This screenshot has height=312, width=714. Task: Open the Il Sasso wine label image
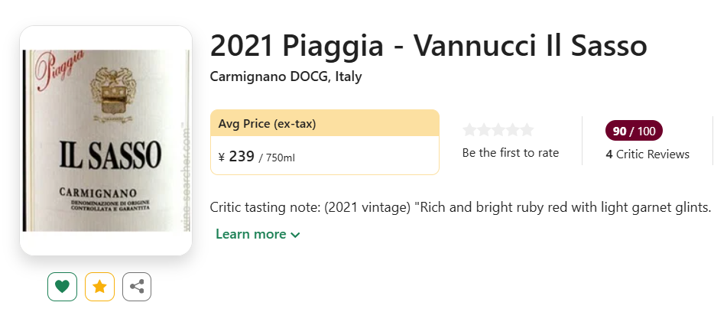click(106, 140)
